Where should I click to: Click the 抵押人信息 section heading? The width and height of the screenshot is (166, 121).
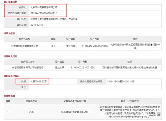pyautogui.click(x=9, y=33)
